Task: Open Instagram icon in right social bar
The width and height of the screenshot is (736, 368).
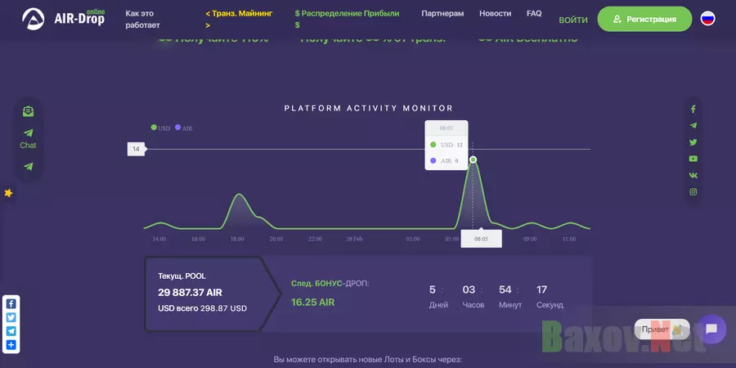Action: [693, 191]
